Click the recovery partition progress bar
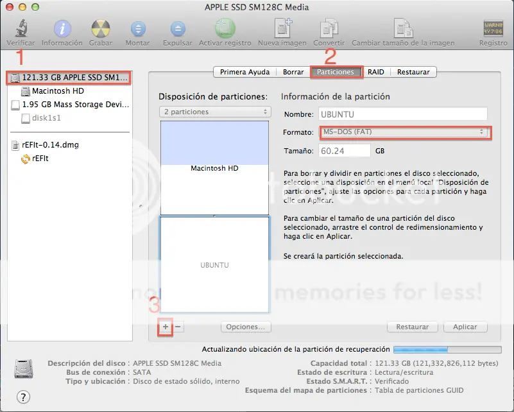 point(447,349)
